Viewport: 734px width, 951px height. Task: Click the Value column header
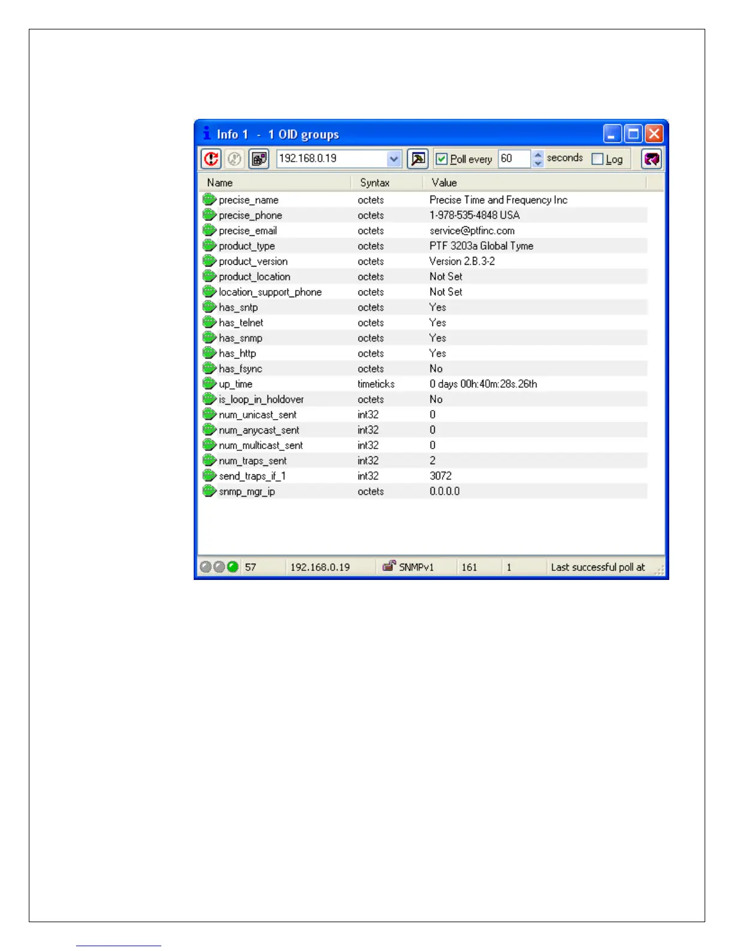[x=535, y=183]
